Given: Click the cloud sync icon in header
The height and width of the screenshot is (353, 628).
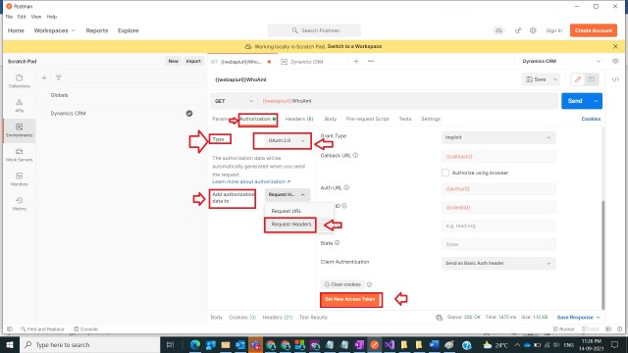Looking at the screenshot, I should point(498,30).
